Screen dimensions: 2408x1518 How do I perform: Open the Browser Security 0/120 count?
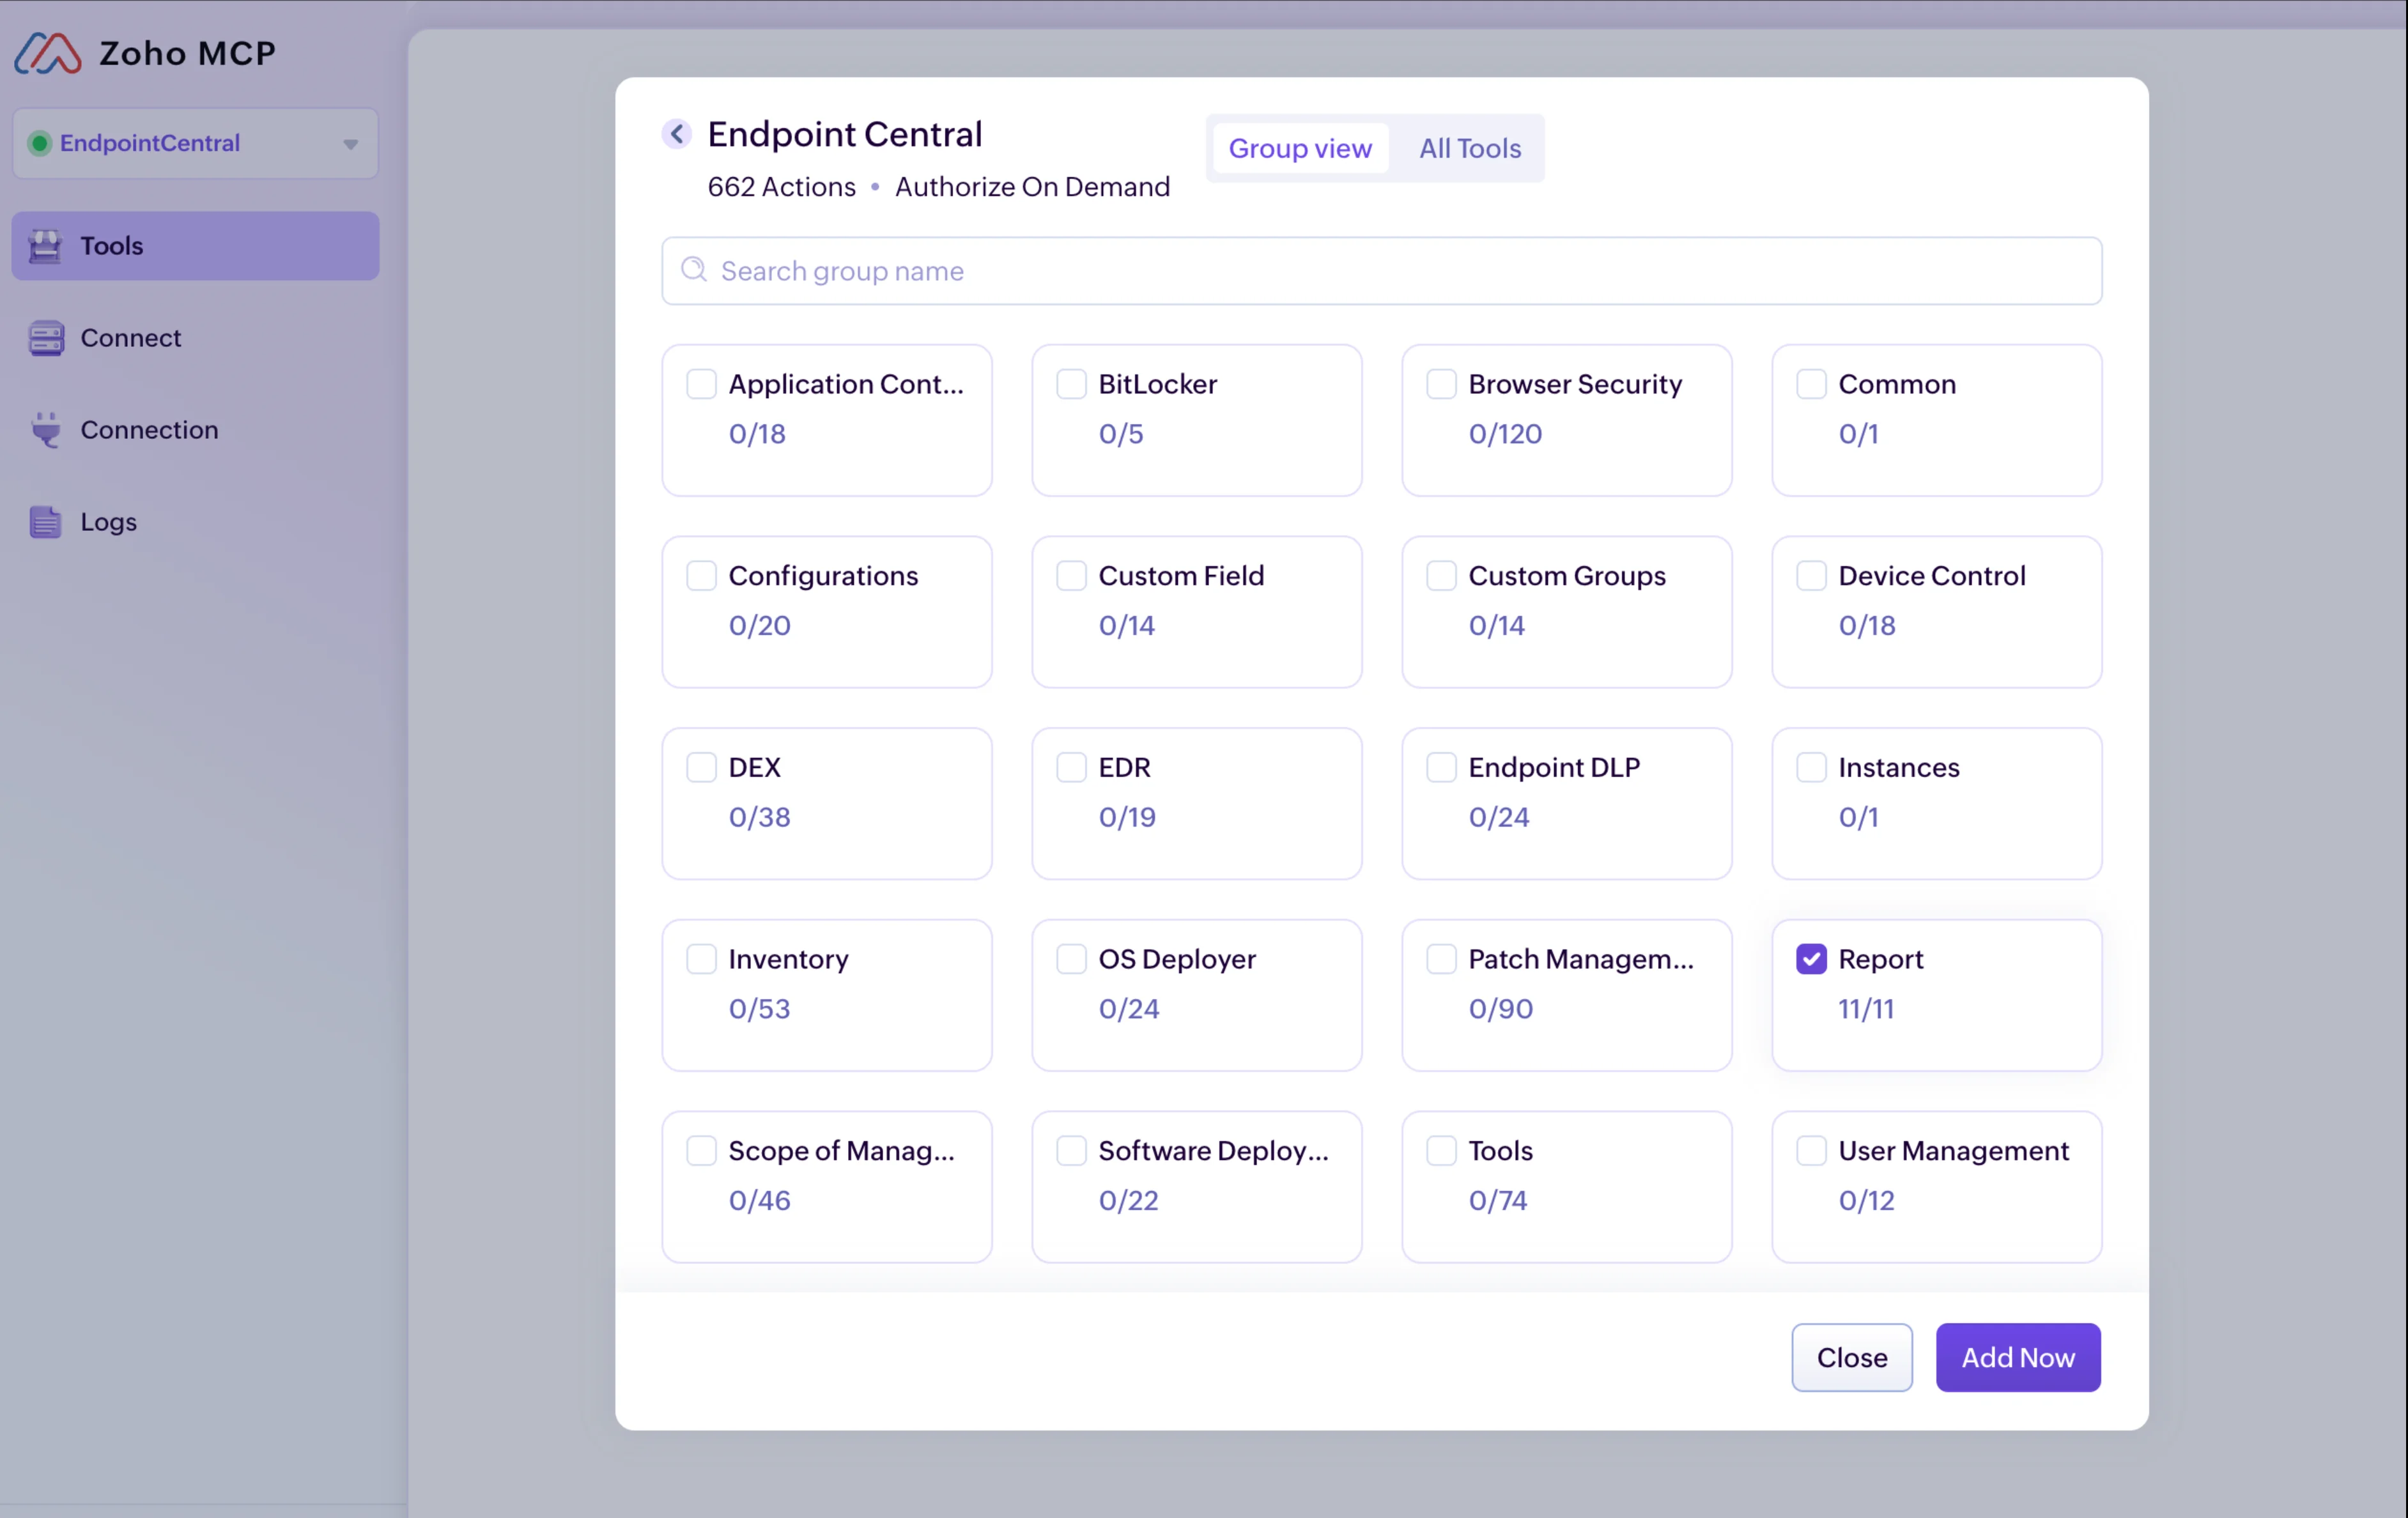[1505, 434]
